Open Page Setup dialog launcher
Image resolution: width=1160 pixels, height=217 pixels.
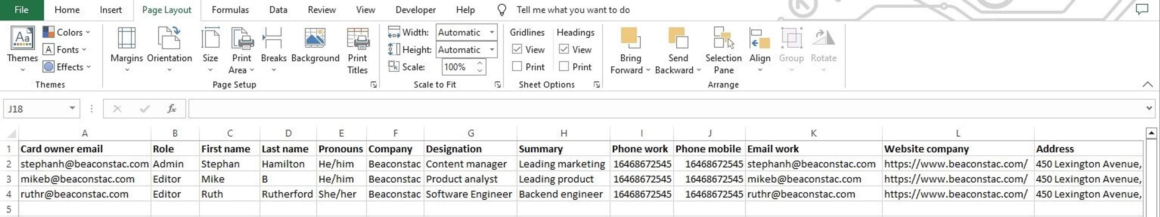click(x=373, y=85)
